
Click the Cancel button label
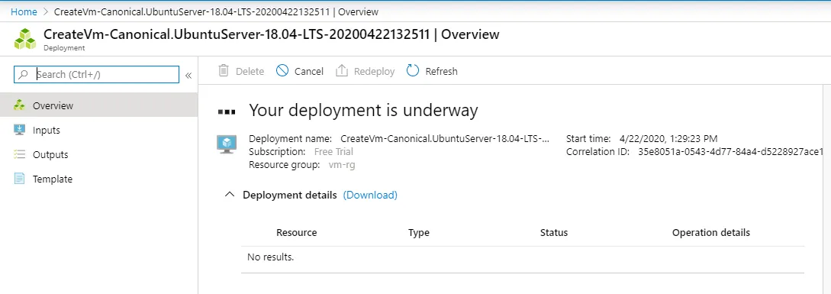(x=309, y=71)
